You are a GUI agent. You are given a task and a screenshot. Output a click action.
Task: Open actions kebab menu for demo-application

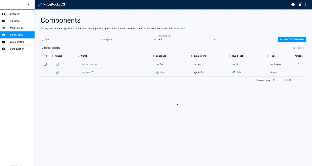click(298, 64)
